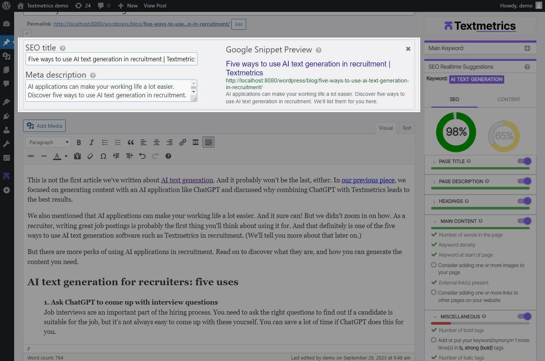Click View Post in admin bar

155,6
